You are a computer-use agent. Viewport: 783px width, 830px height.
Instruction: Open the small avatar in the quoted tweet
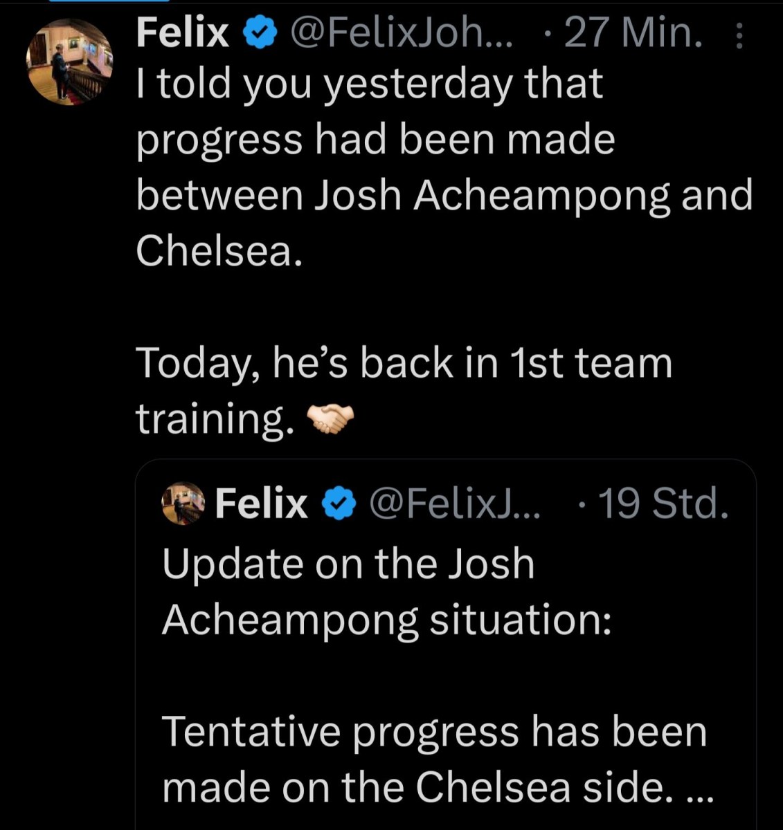pos(183,503)
